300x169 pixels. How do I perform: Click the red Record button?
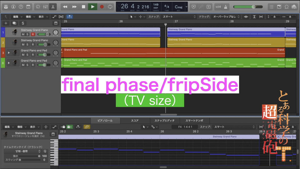pyautogui.click(x=102, y=7)
